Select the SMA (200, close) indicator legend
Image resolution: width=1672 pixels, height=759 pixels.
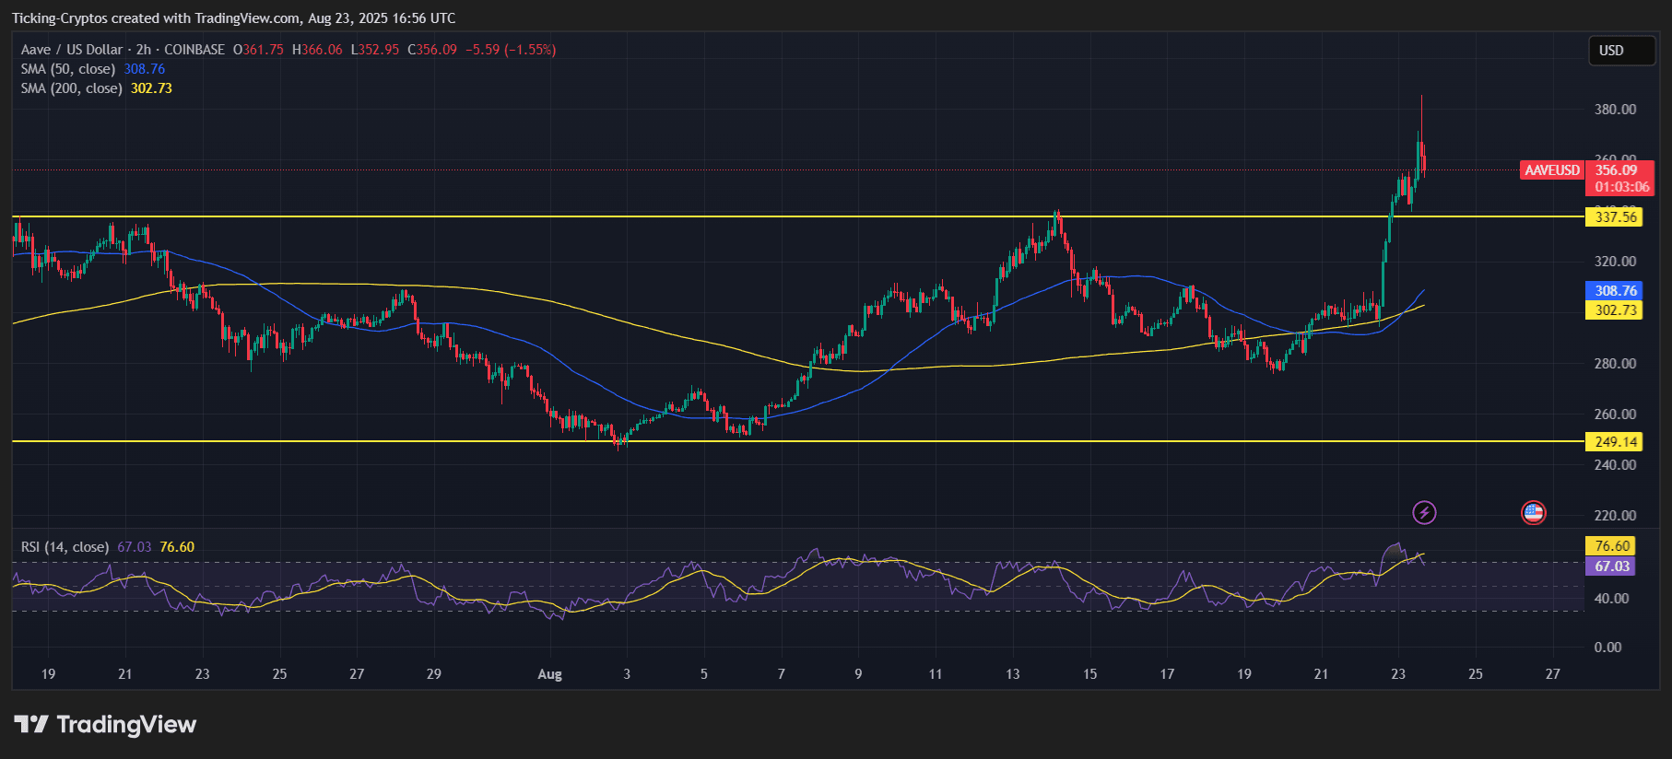(71, 88)
